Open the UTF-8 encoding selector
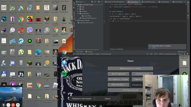 pyautogui.click(x=156, y=54)
